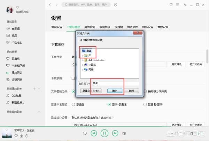Image resolution: width=209 pixels, height=141 pixels.
Task: Select the first 文件智能分类 radio option
Action: 73,91
